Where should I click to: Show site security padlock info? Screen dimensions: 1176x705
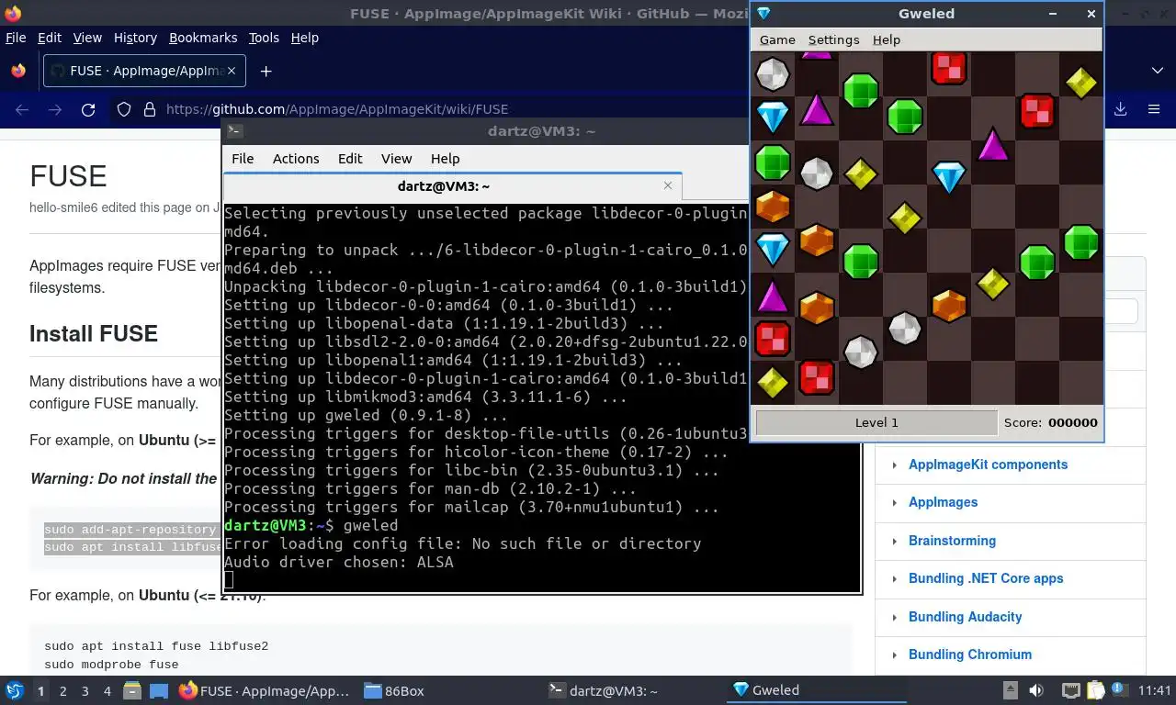point(150,109)
